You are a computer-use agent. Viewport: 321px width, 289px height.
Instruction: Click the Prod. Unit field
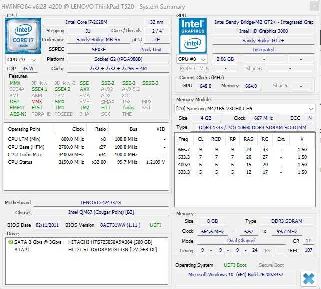click(151, 50)
